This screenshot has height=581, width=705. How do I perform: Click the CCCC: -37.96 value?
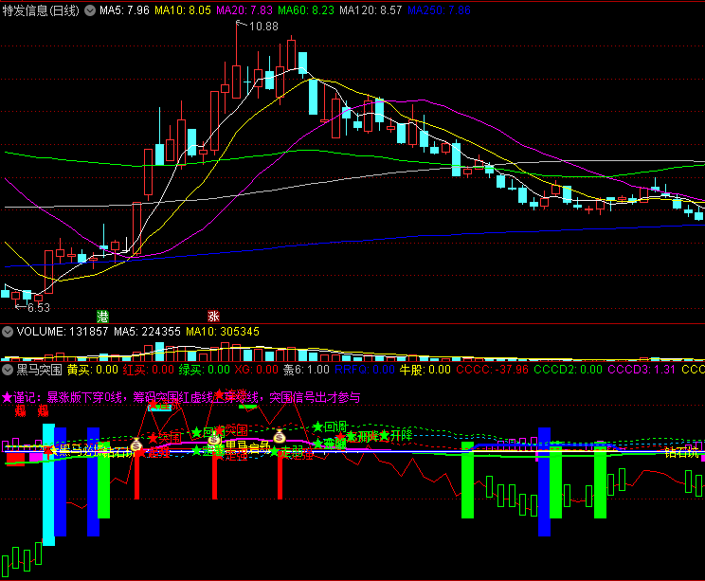pos(493,370)
